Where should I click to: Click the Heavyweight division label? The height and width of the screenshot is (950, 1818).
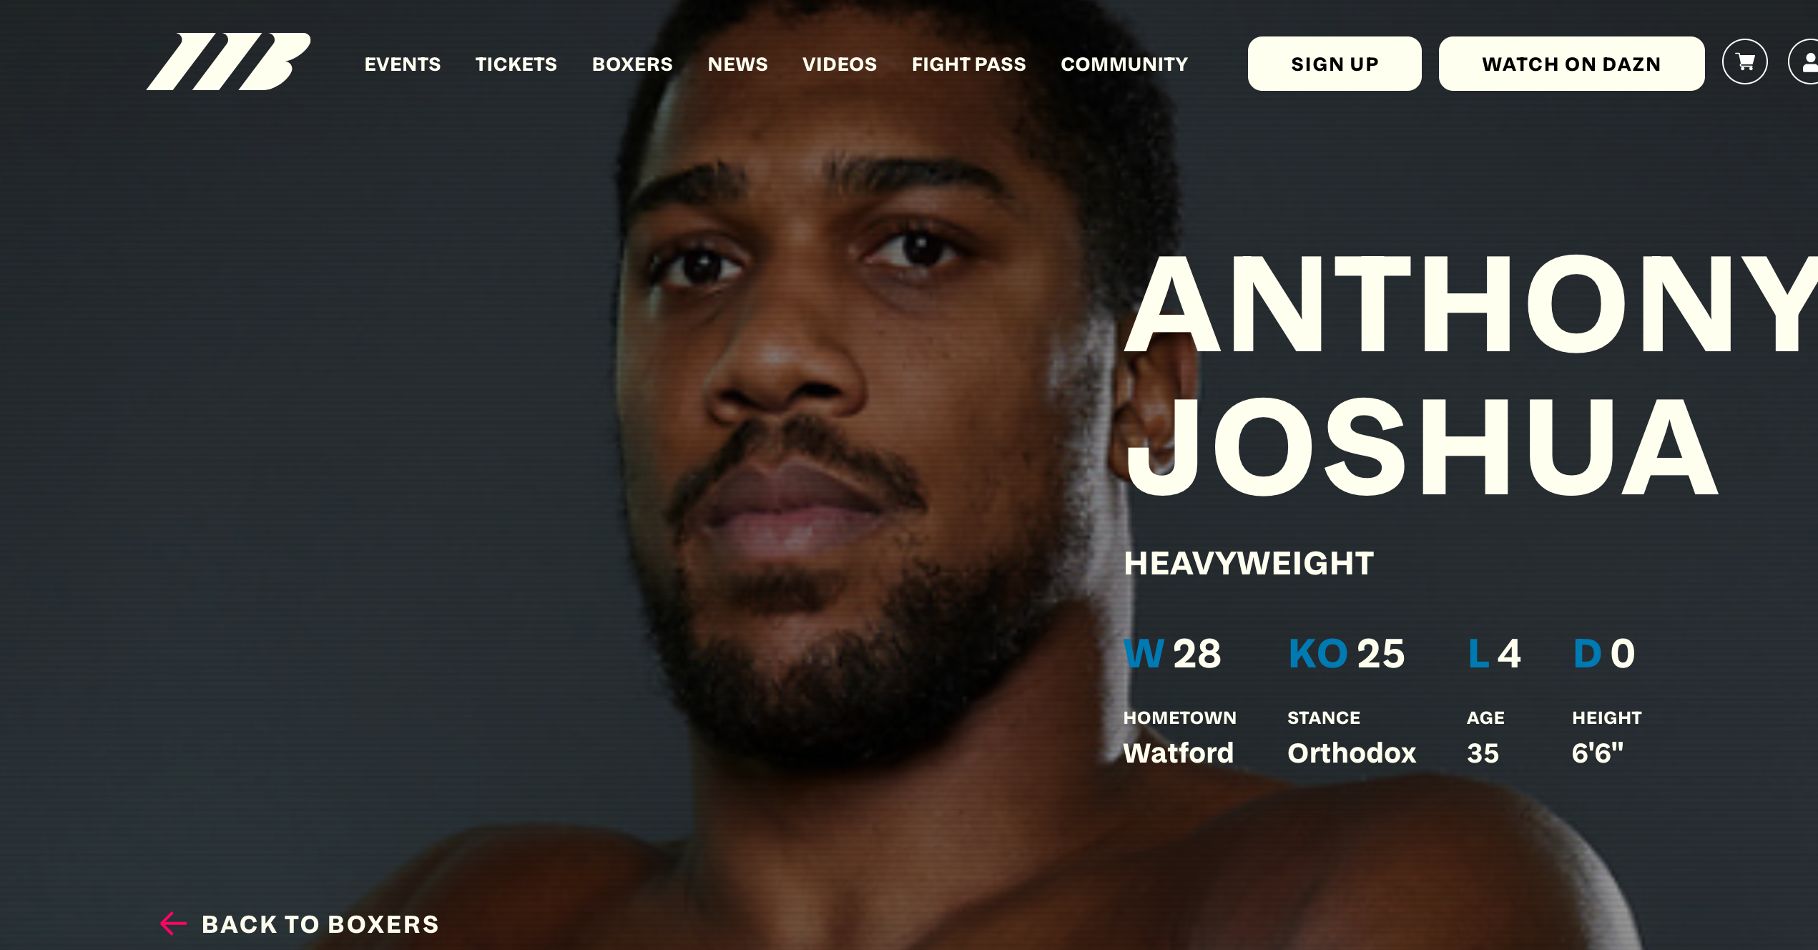coord(1249,563)
